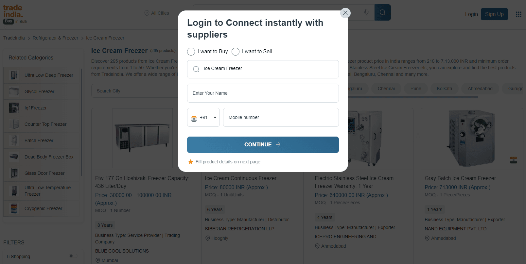This screenshot has width=526, height=264.
Task: Select the I want to Buy radio button
Action: [x=191, y=51]
